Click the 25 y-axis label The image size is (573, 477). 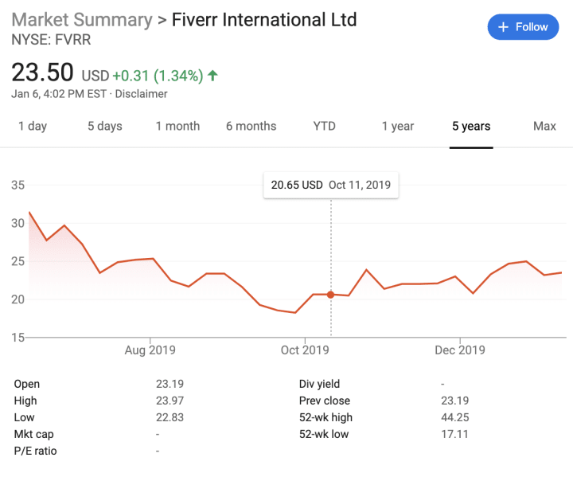[18, 261]
